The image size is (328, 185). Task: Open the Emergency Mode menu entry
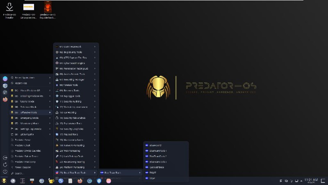[31, 118]
